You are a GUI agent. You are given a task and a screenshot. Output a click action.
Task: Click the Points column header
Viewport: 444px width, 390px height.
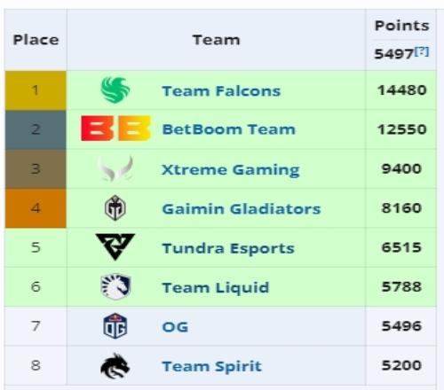click(401, 26)
